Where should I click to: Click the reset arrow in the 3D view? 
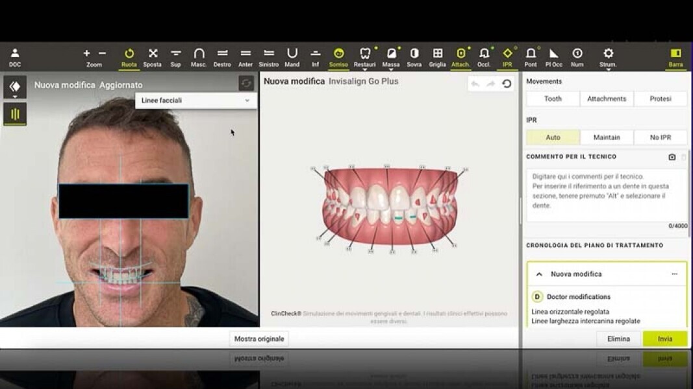point(507,84)
